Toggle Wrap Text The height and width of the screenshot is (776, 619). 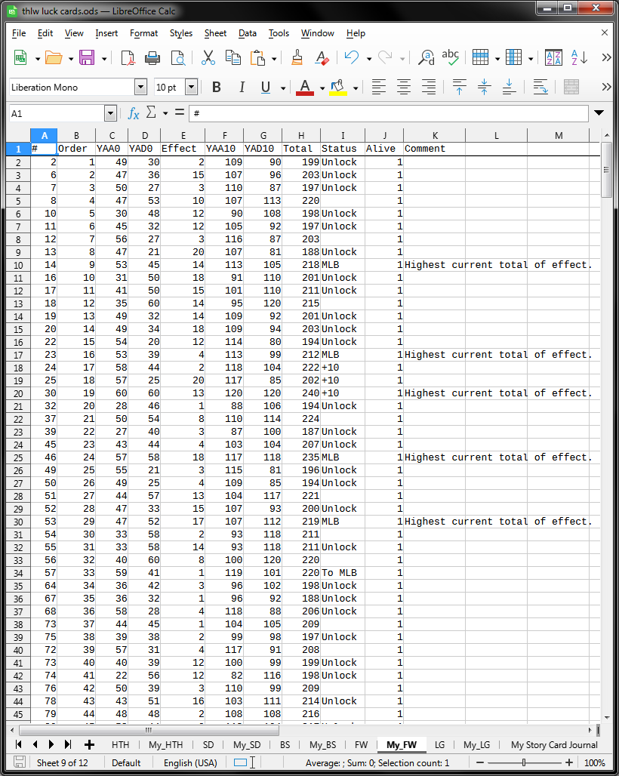click(x=540, y=87)
